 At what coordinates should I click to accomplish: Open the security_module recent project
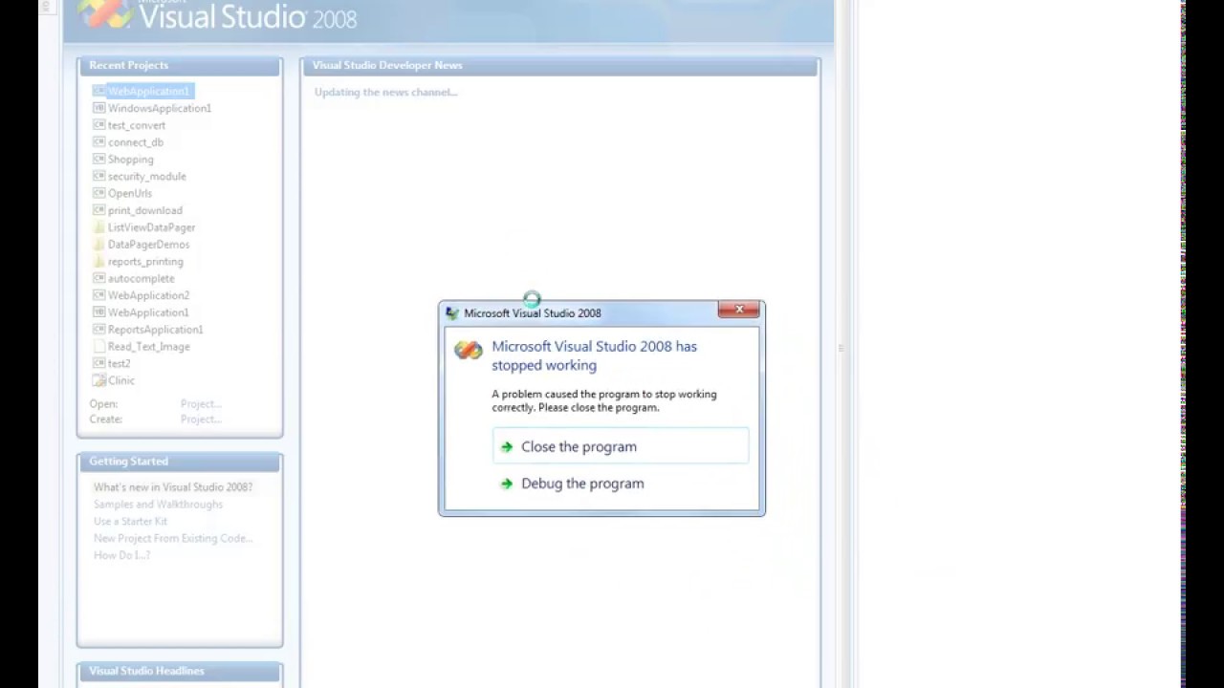[x=147, y=176]
